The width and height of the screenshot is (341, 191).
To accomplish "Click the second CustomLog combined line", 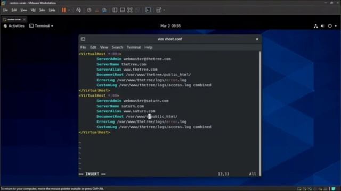I will pos(154,127).
